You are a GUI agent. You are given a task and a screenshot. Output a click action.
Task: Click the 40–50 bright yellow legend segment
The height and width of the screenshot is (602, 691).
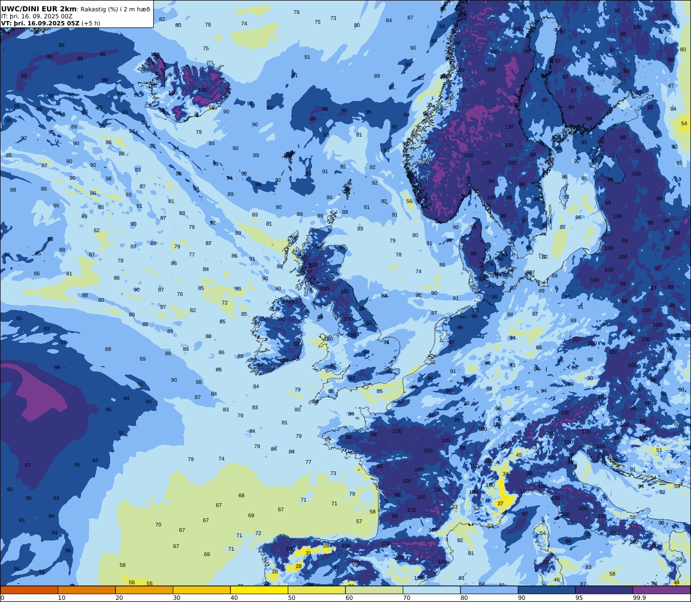(x=259, y=590)
